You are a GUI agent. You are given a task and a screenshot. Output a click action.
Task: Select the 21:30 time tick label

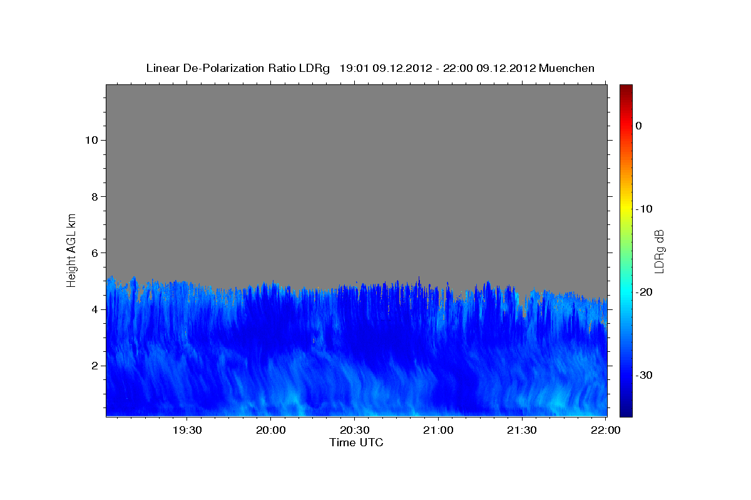[x=521, y=431]
